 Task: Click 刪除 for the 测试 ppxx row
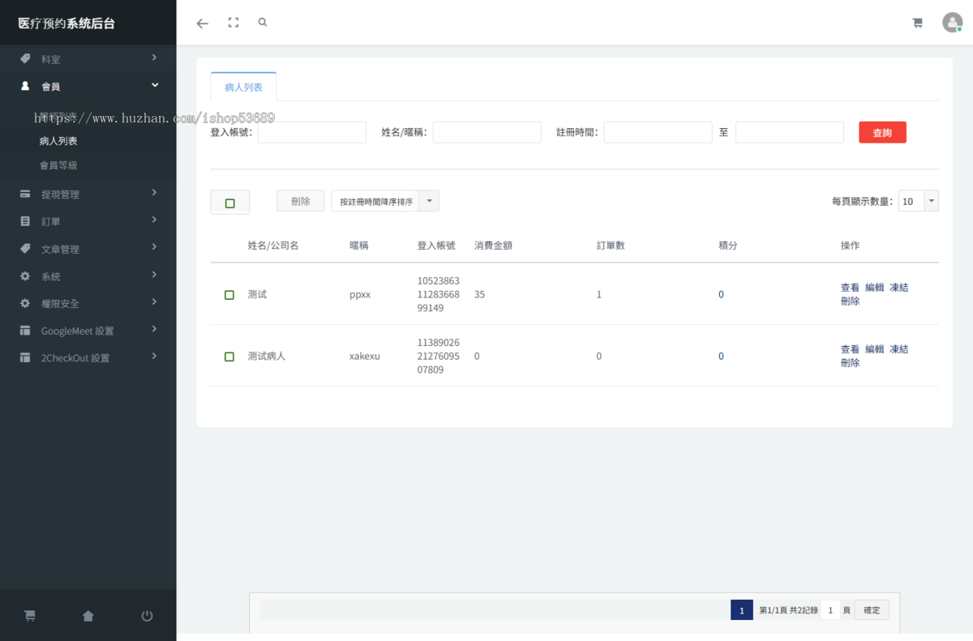click(x=850, y=301)
